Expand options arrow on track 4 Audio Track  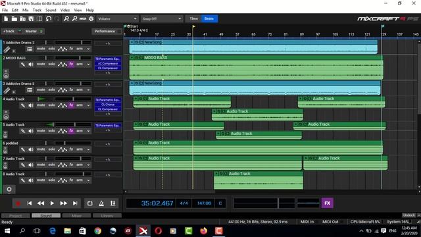click(88, 105)
